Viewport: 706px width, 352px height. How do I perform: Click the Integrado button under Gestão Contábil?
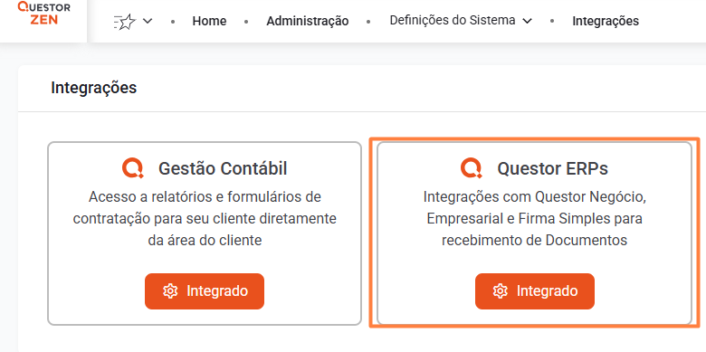[205, 291]
